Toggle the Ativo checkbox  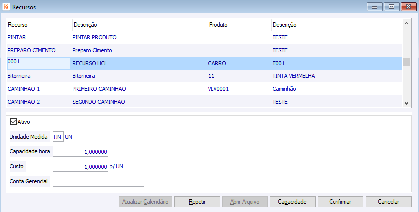(x=13, y=122)
